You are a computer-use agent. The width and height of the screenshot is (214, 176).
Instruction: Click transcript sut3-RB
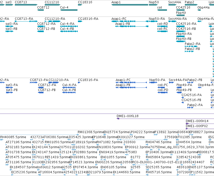[x=12, y=29]
